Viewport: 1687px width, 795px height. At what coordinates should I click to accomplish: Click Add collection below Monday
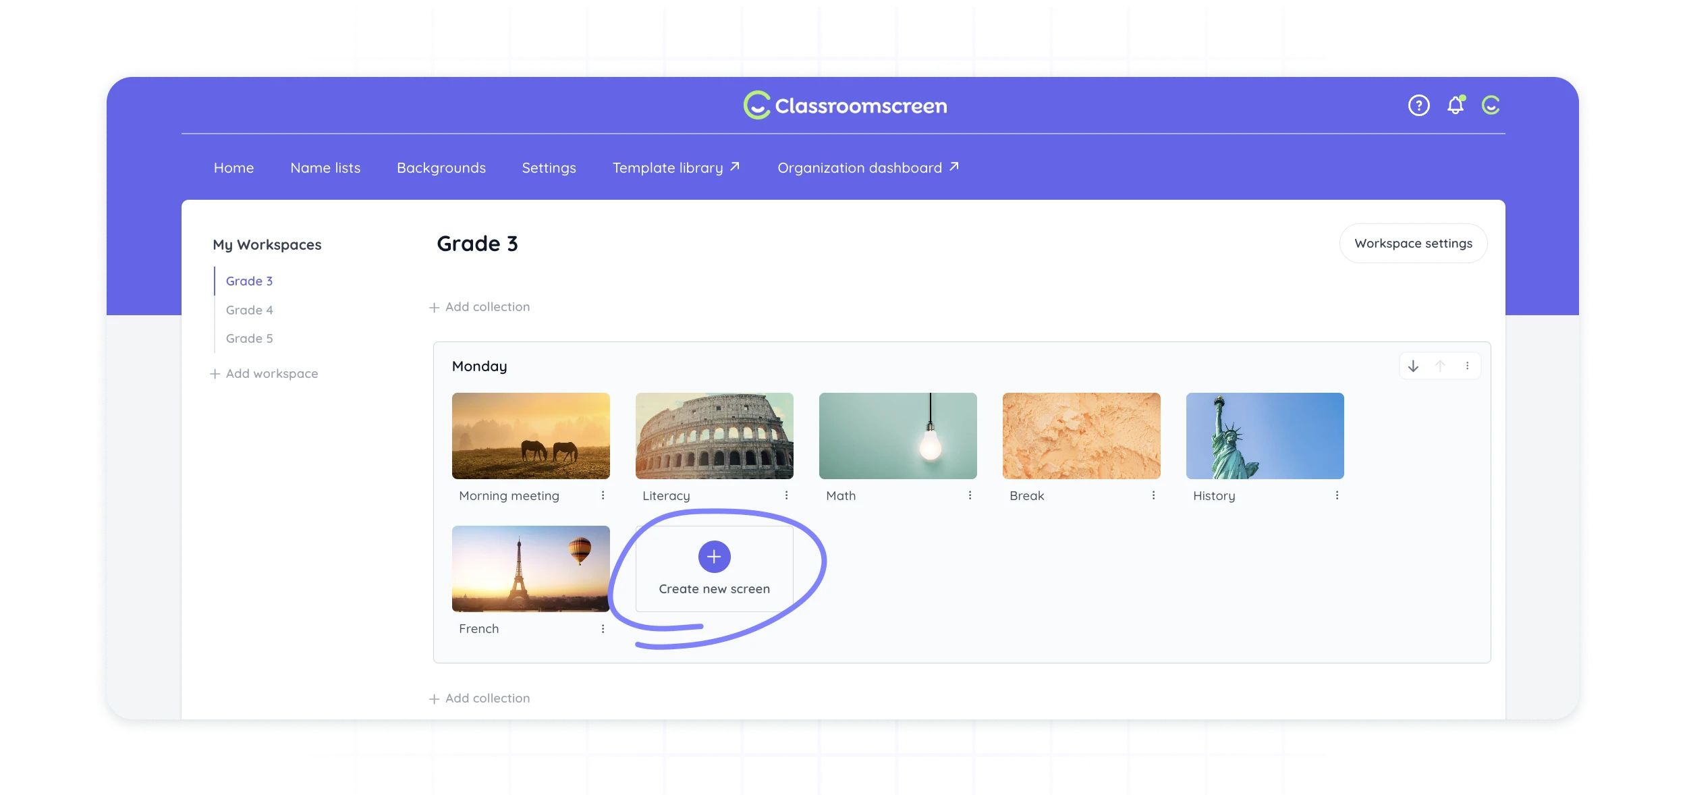pyautogui.click(x=480, y=698)
